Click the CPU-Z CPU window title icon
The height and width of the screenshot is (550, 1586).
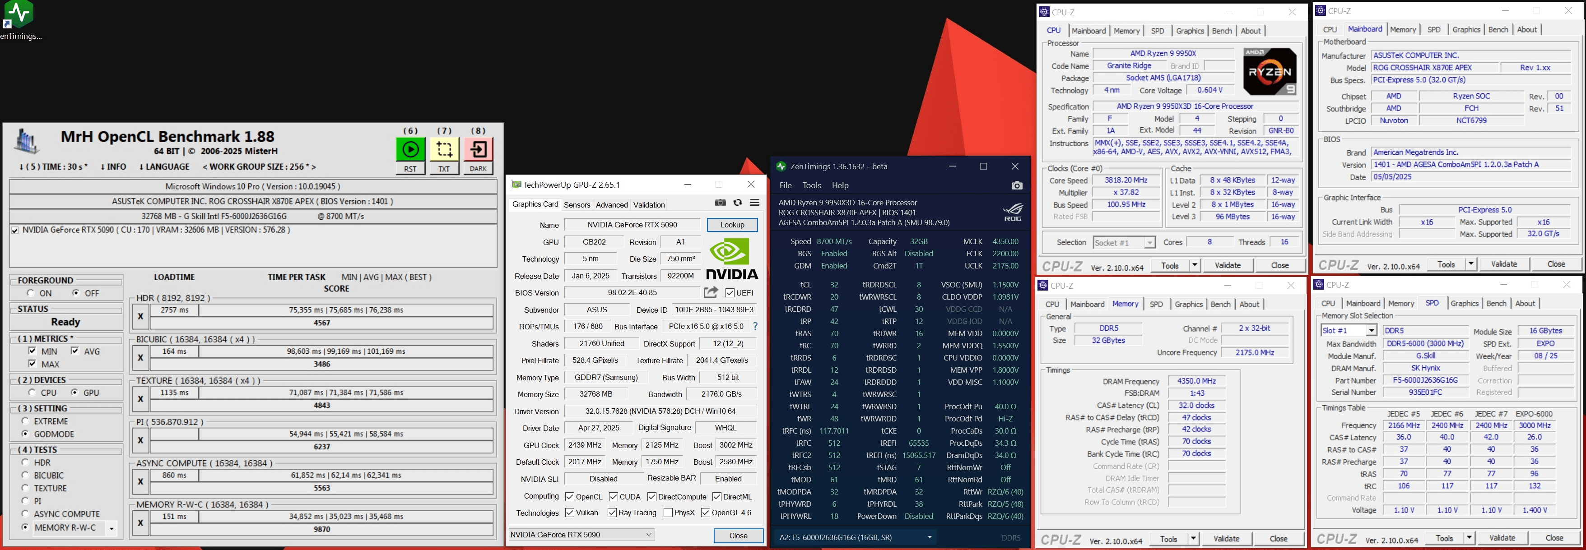[x=1044, y=12]
